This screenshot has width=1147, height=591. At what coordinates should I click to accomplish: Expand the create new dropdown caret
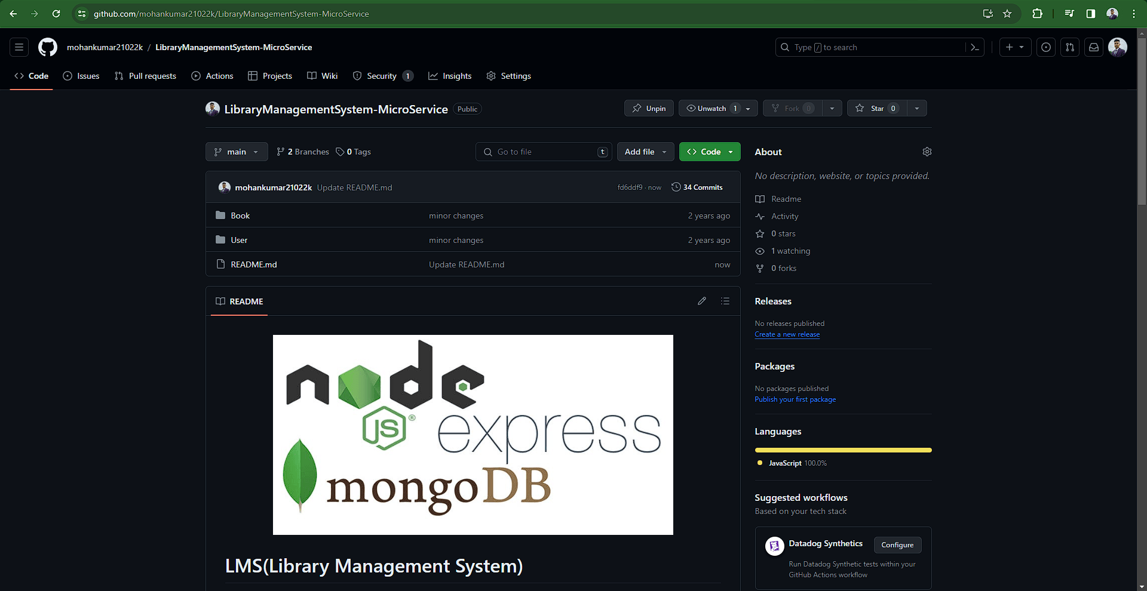click(x=1022, y=47)
